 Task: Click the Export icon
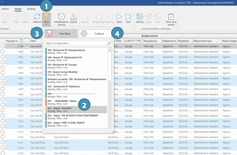(x=74, y=18)
